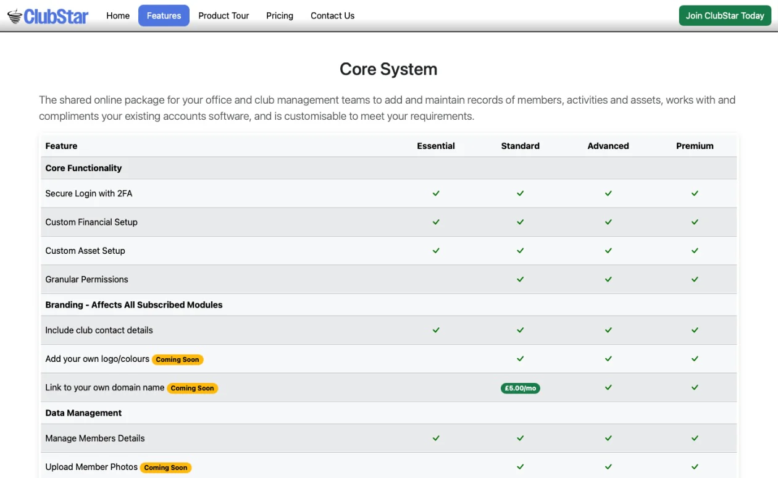This screenshot has height=478, width=778.
Task: Click the Standard column header
Action: coord(521,146)
